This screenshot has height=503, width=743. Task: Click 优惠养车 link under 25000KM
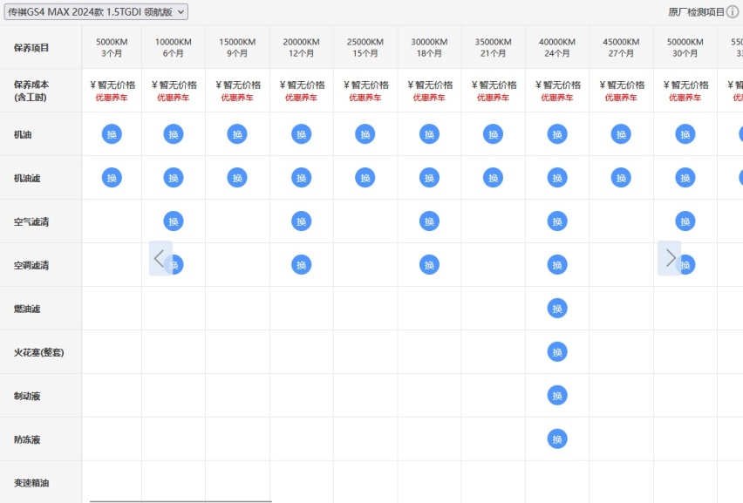[365, 98]
